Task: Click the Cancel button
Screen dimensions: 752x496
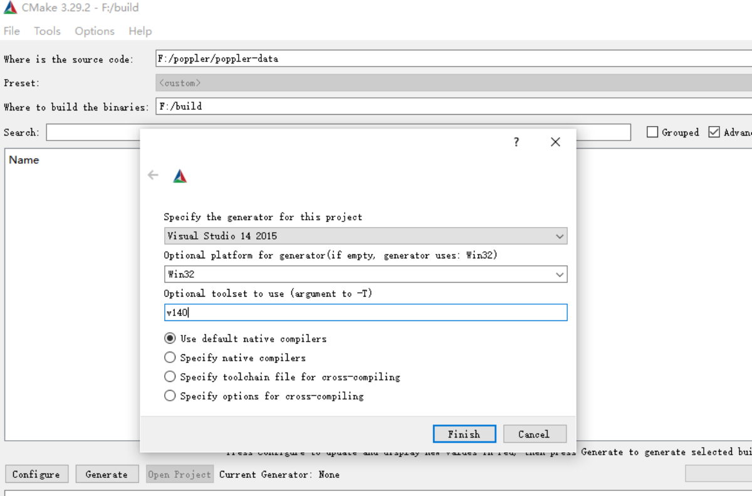Action: tap(533, 434)
